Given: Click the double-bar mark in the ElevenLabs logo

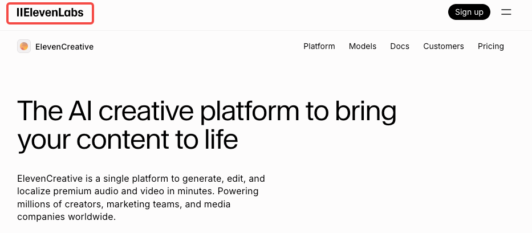Looking at the screenshot, I should (19, 13).
